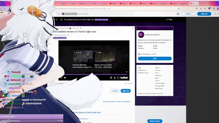Open the Blog footer link

pyautogui.click(x=157, y=78)
